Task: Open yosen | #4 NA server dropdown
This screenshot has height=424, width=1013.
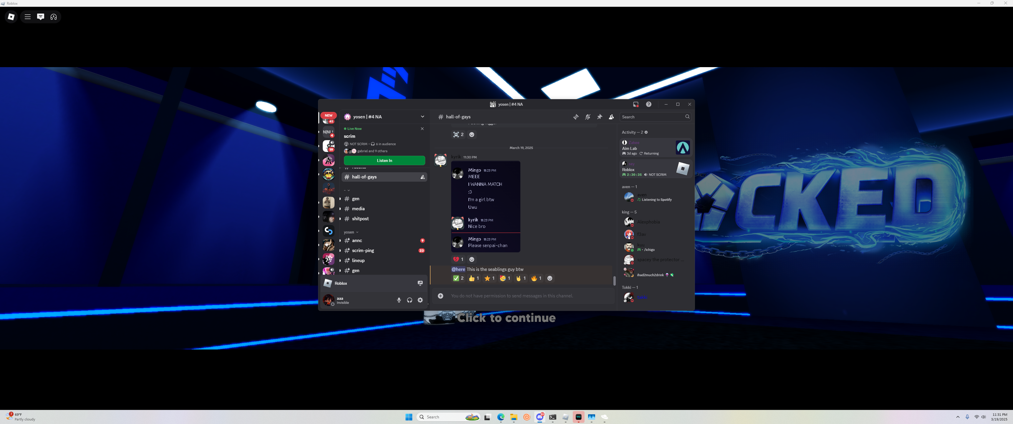Action: (x=422, y=117)
